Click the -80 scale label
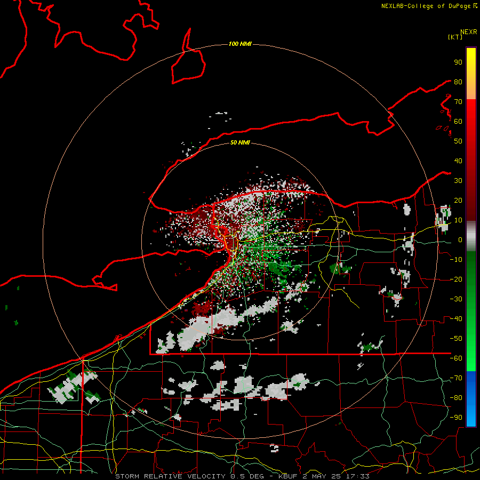Screen dimensions: 480x480 [456, 398]
